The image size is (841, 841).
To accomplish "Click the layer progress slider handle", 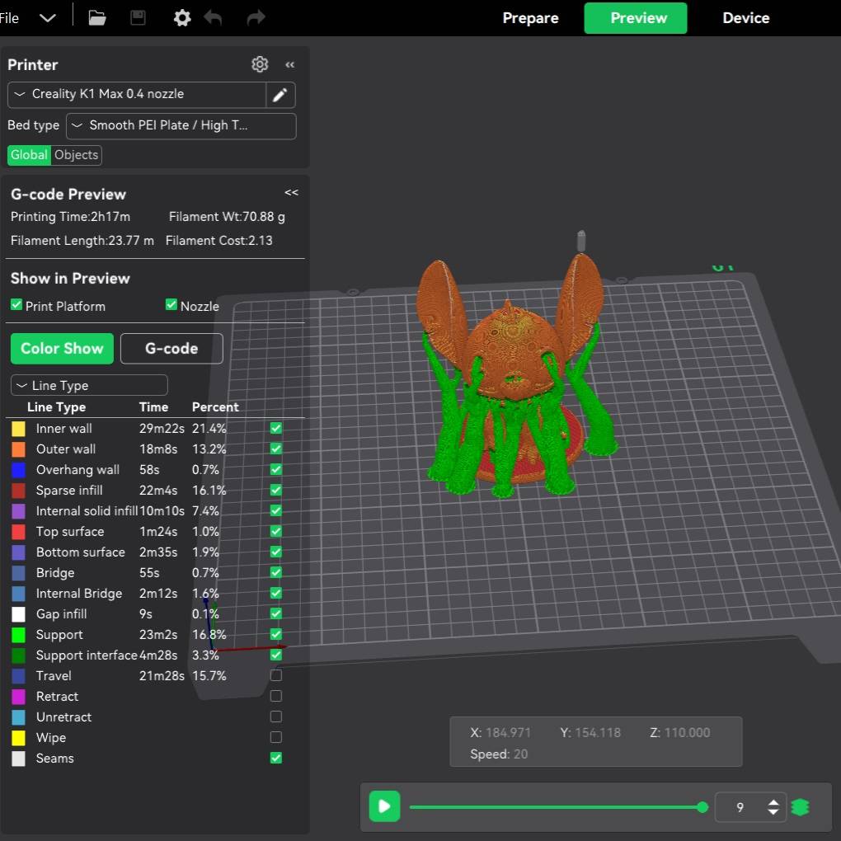I will [x=702, y=807].
